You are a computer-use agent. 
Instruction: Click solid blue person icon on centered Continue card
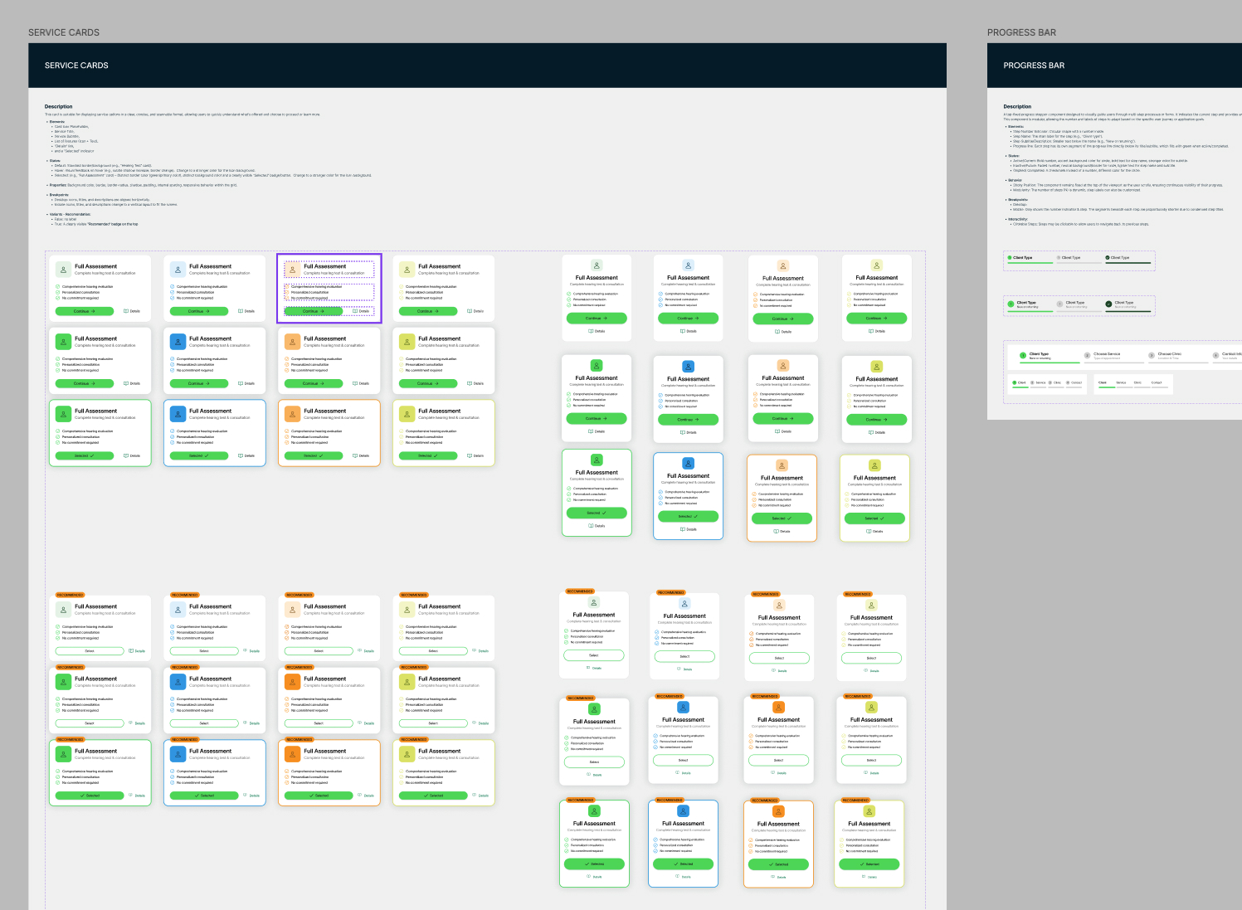pyautogui.click(x=688, y=366)
